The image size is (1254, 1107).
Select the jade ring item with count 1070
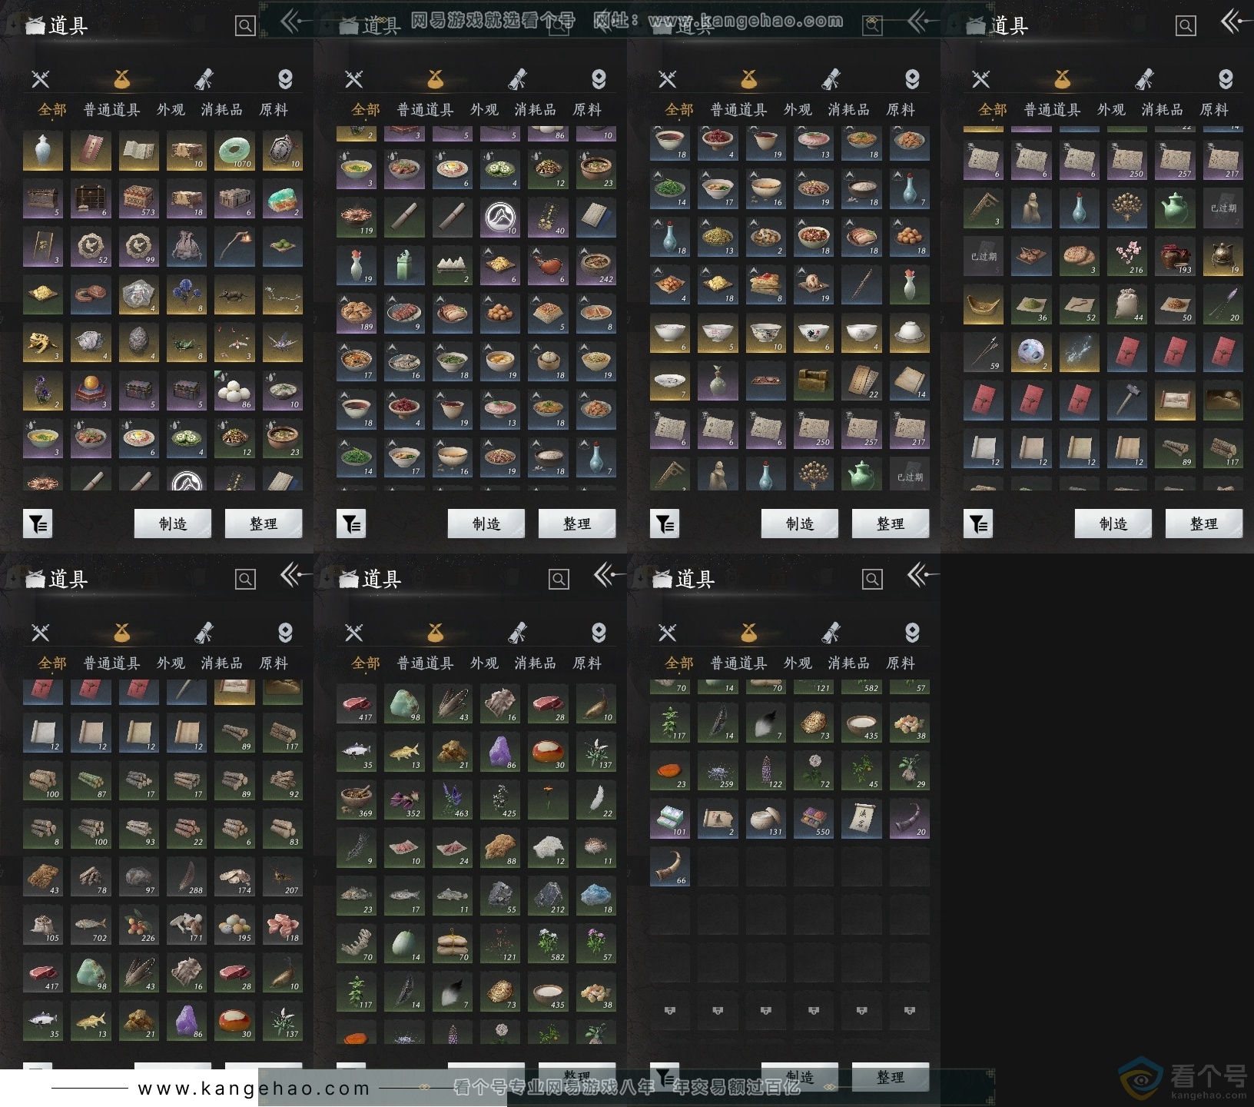pos(234,151)
